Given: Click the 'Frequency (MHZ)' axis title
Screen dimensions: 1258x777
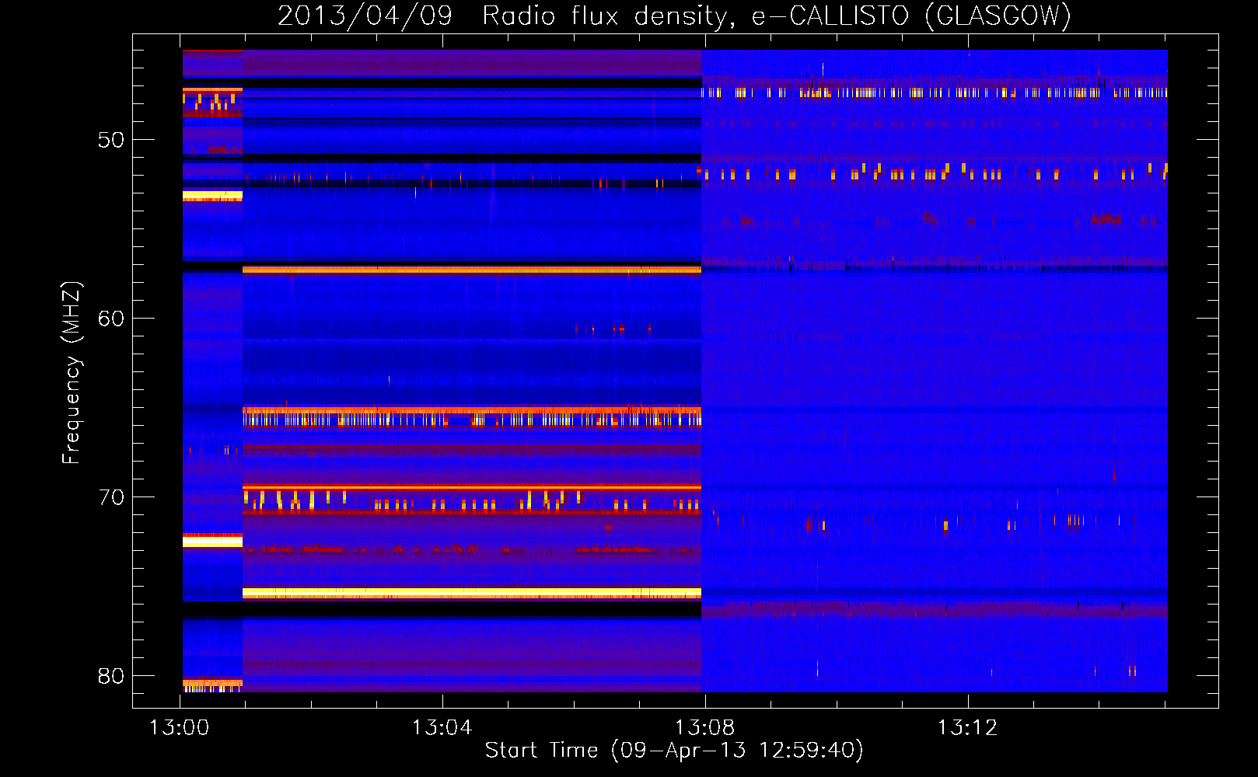Looking at the screenshot, I should pyautogui.click(x=72, y=372).
